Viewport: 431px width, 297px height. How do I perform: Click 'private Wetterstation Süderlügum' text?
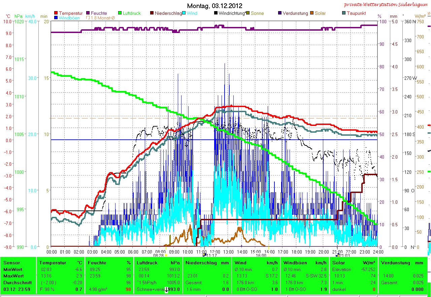pos(387,5)
